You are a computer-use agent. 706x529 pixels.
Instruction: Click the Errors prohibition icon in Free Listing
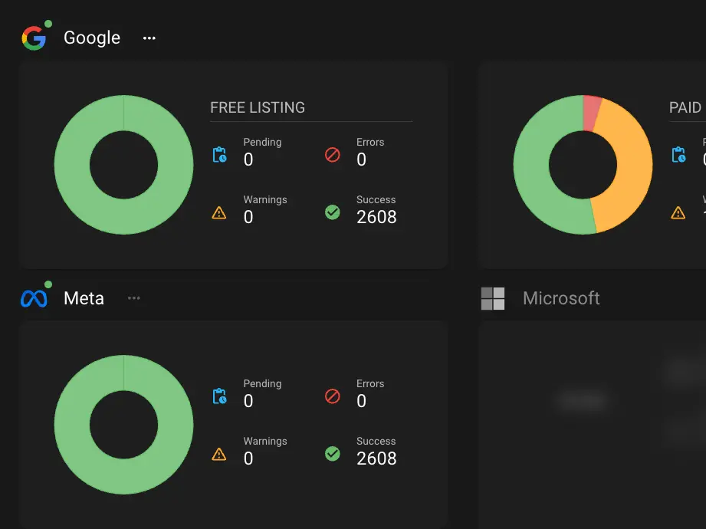pyautogui.click(x=332, y=154)
